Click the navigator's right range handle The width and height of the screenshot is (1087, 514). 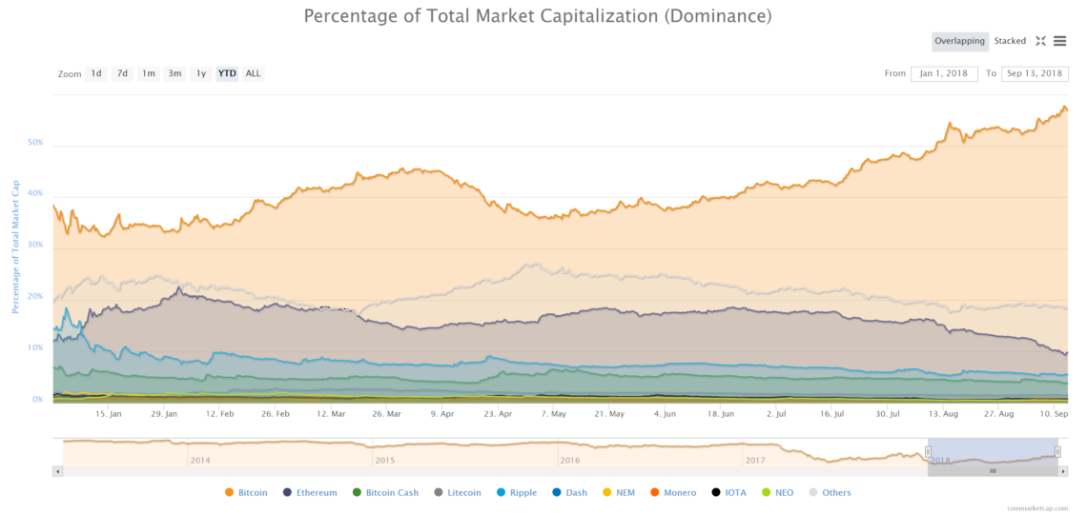(x=1057, y=451)
